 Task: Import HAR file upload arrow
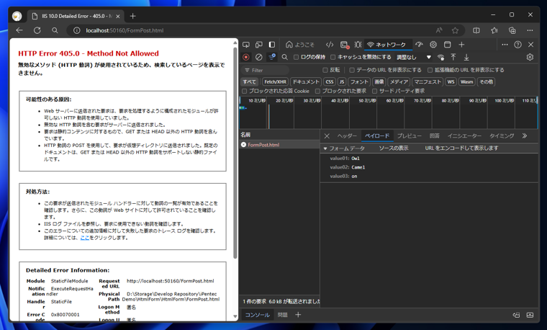click(453, 57)
